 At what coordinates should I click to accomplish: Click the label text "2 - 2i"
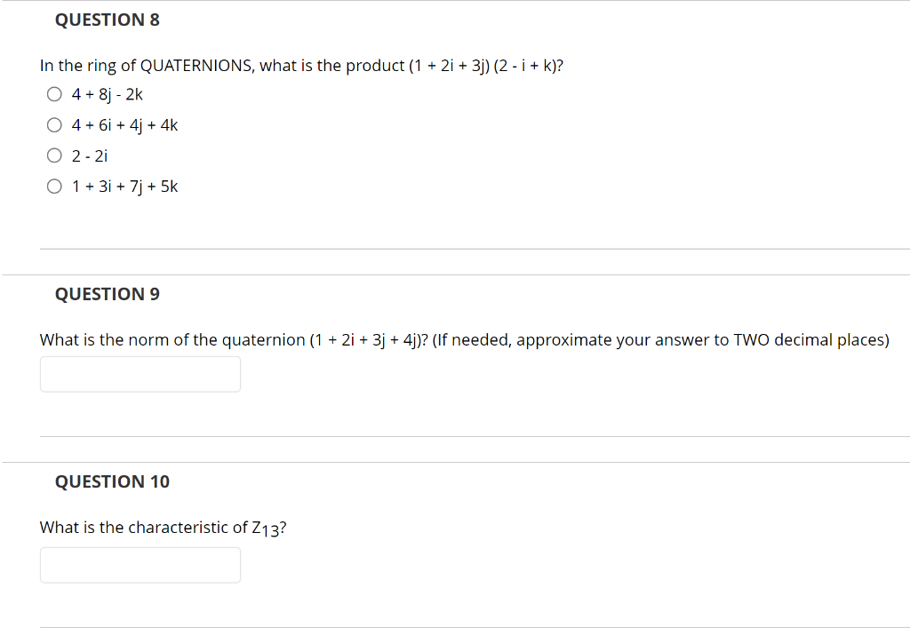pos(90,155)
